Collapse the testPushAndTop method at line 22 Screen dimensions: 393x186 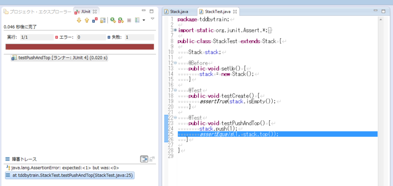coord(175,117)
